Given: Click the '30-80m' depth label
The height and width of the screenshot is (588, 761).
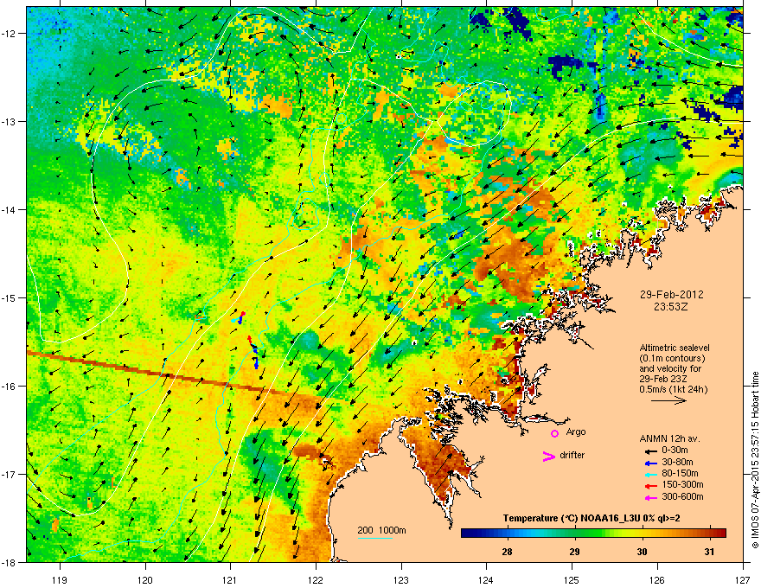Looking at the screenshot, I should click(x=677, y=462).
